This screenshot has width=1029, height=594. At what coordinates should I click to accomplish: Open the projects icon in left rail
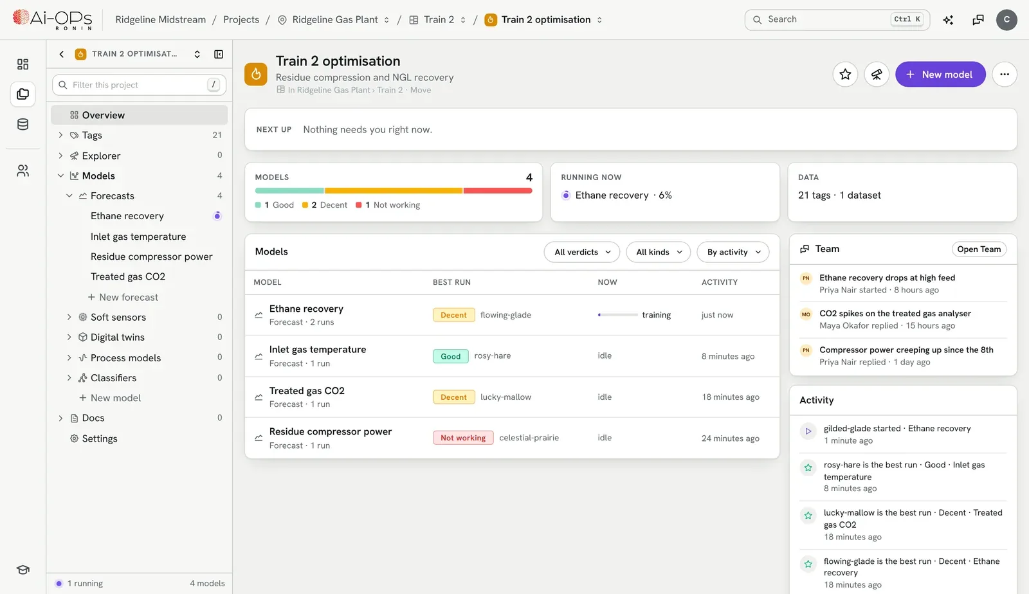23,94
